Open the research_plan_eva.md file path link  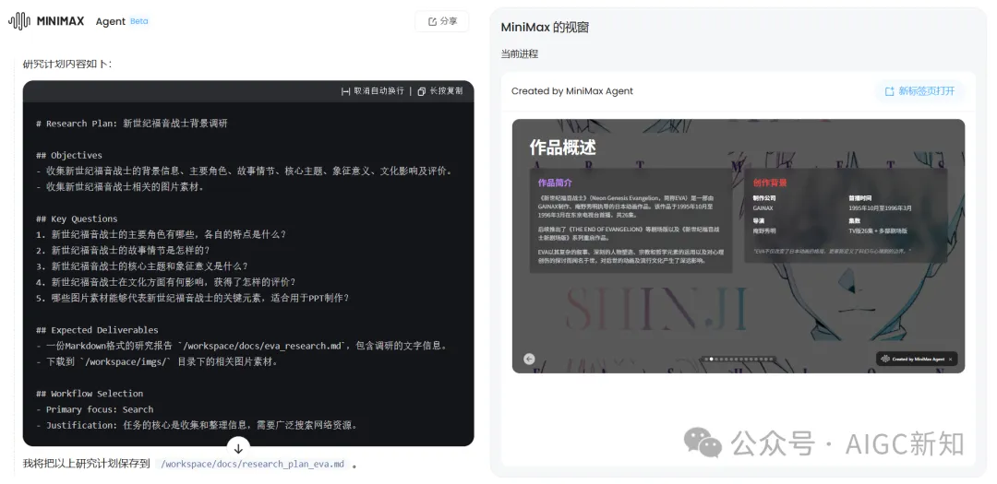[x=252, y=464]
